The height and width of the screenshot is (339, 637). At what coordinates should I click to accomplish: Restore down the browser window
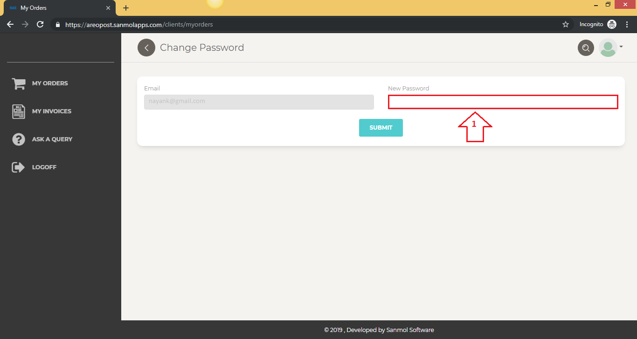click(608, 4)
